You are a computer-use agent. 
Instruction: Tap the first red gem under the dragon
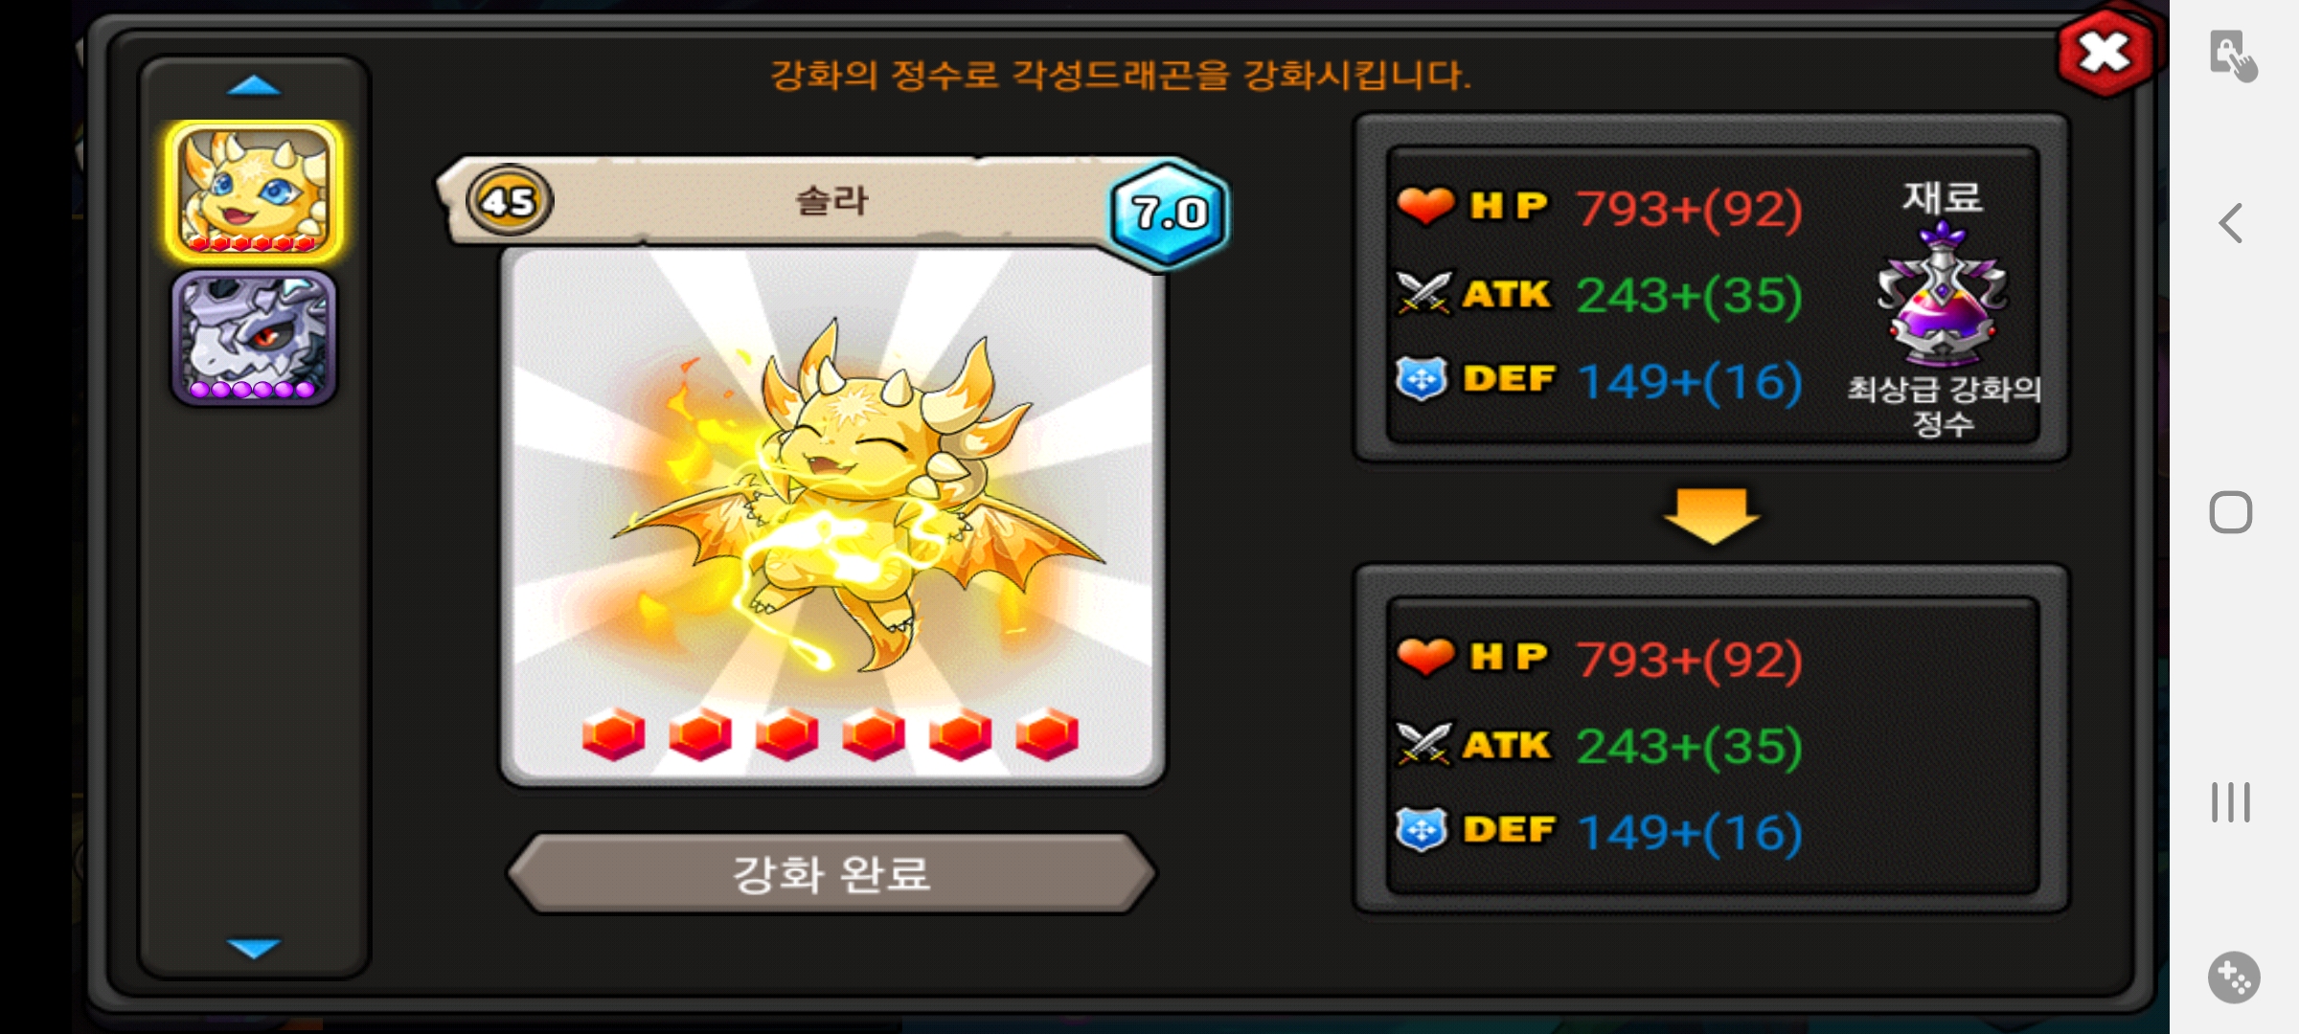[x=613, y=734]
